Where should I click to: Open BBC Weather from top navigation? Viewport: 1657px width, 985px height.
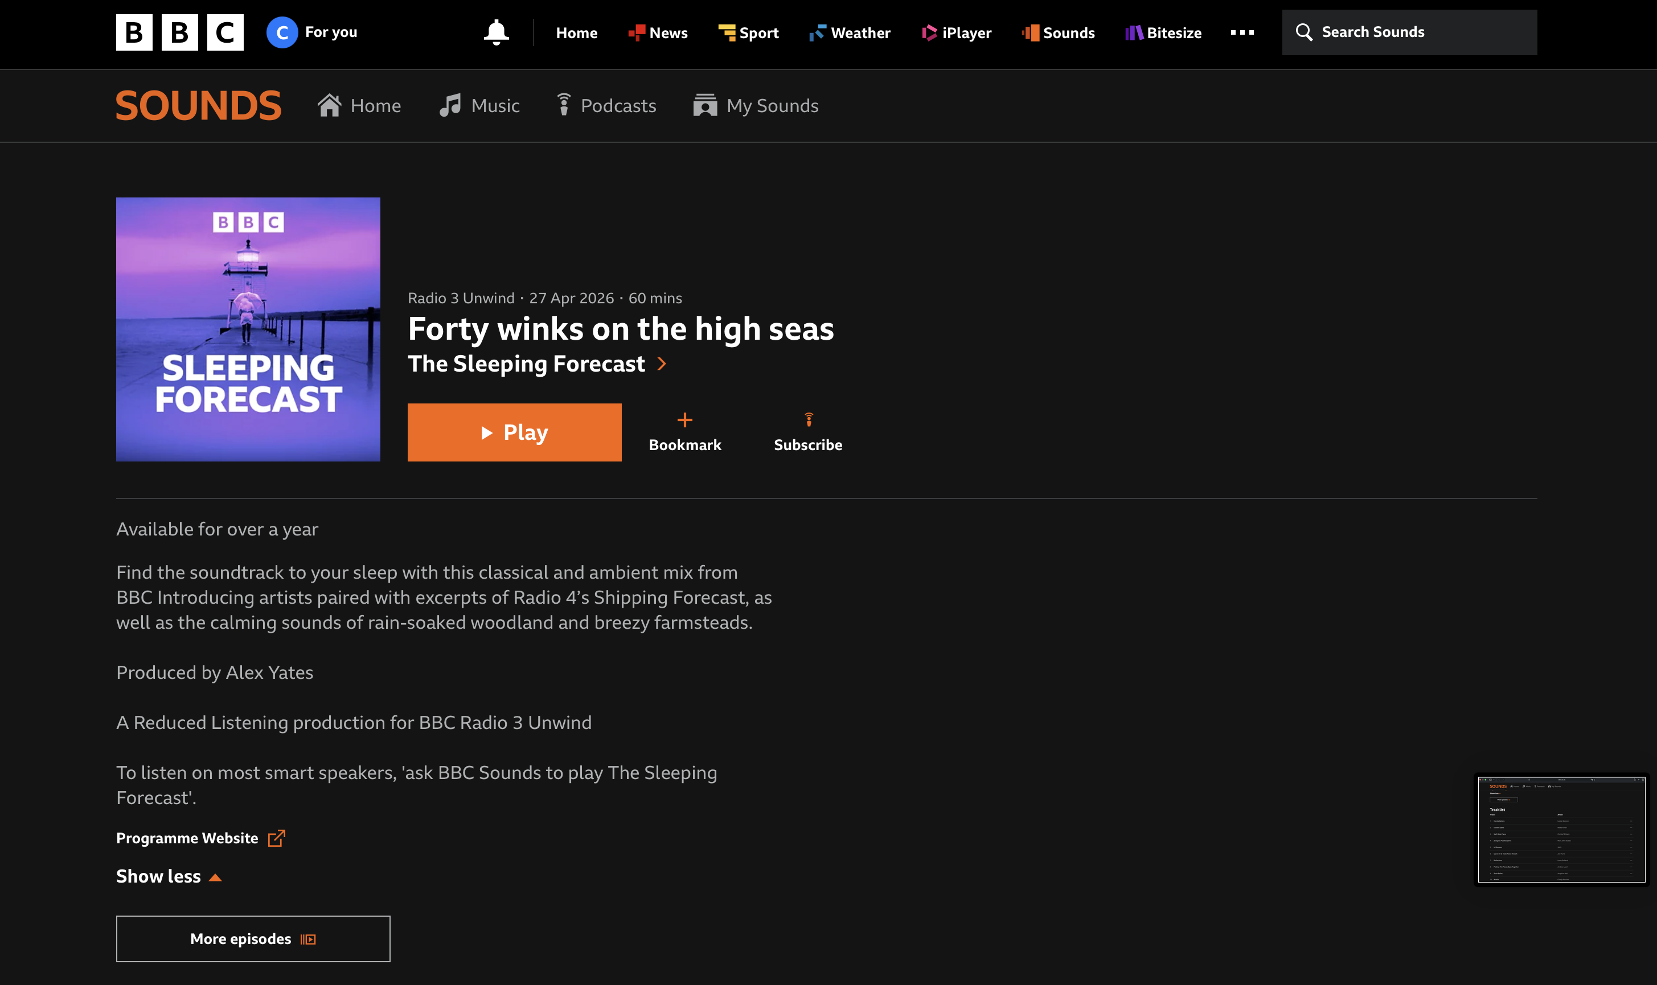[850, 32]
